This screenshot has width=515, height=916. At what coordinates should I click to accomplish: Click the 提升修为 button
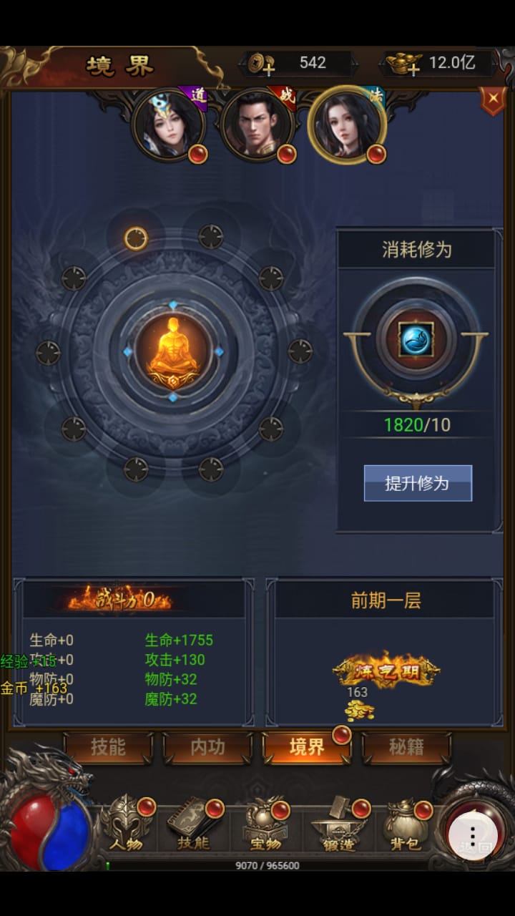pyautogui.click(x=418, y=483)
